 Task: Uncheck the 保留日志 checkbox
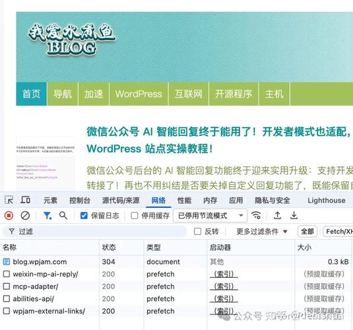(84, 216)
